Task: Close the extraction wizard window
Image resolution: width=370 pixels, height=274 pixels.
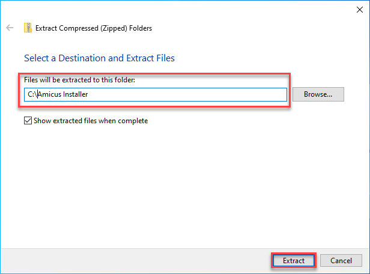Action: pos(360,10)
